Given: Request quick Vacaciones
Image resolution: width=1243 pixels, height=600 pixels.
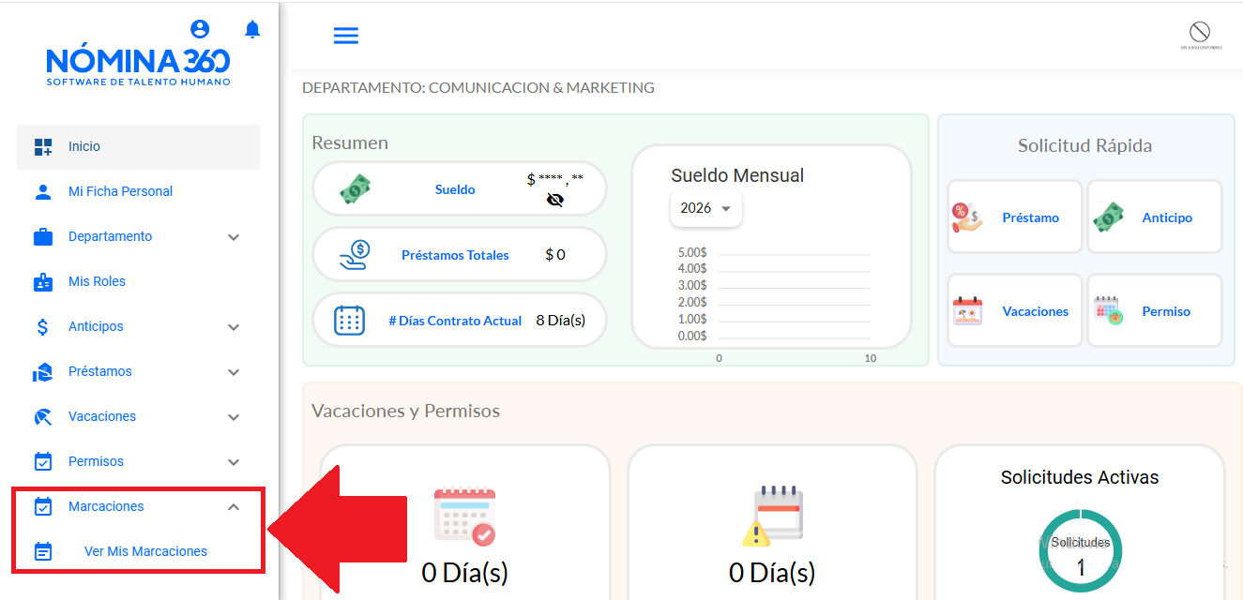Looking at the screenshot, I should point(1014,311).
